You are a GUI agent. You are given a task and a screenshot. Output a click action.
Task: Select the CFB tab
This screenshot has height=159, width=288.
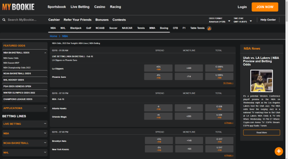tap(175, 28)
